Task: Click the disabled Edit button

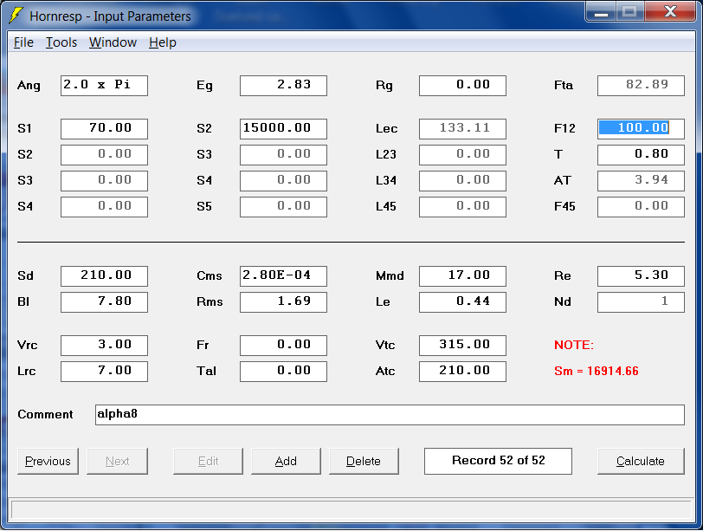Action: (x=208, y=461)
